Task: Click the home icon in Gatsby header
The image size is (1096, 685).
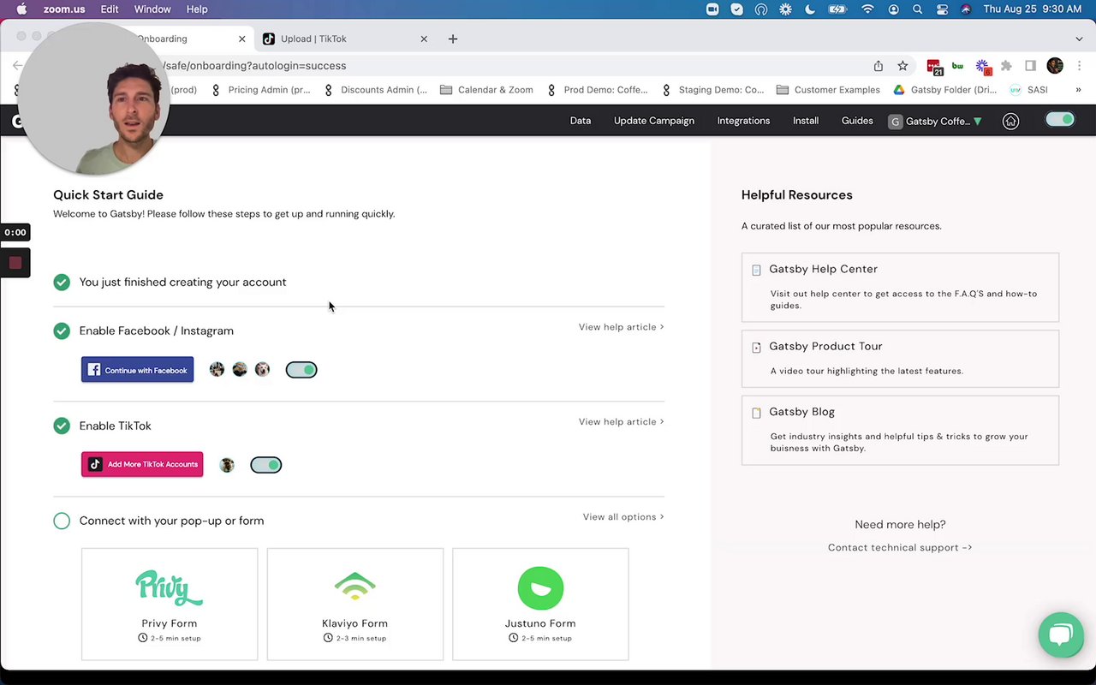Action: [x=1010, y=121]
